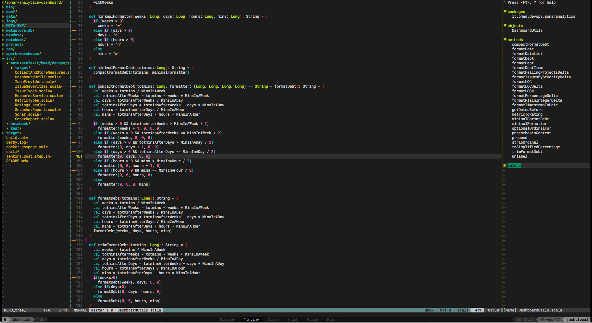Screen dimensions: 592x323
Task: Switch to tmux window 1:nvim
Action: pyautogui.click(x=252, y=320)
